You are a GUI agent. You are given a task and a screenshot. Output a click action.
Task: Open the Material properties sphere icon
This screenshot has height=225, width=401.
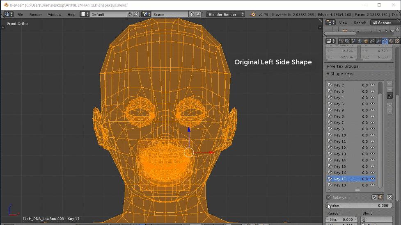[391, 41]
